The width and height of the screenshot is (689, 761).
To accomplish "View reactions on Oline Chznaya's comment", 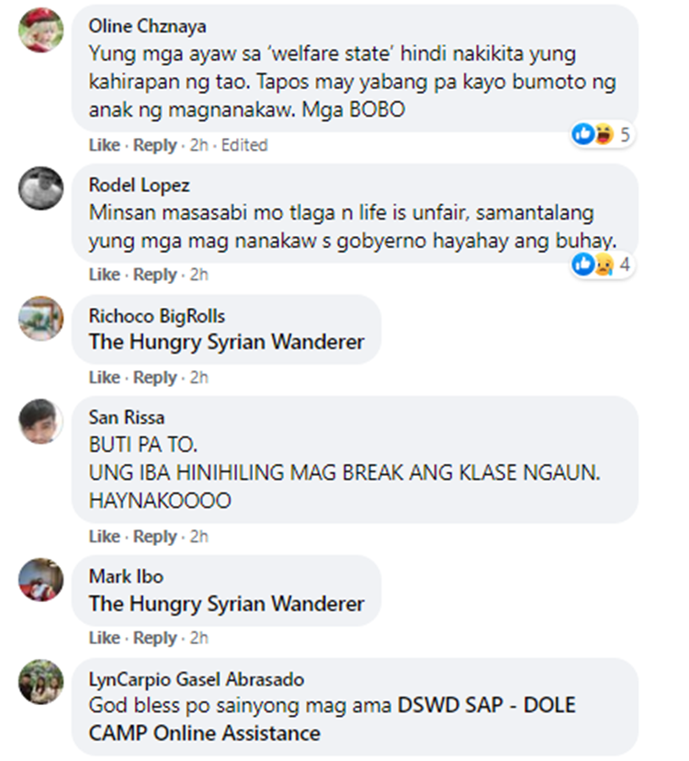I will click(x=602, y=134).
